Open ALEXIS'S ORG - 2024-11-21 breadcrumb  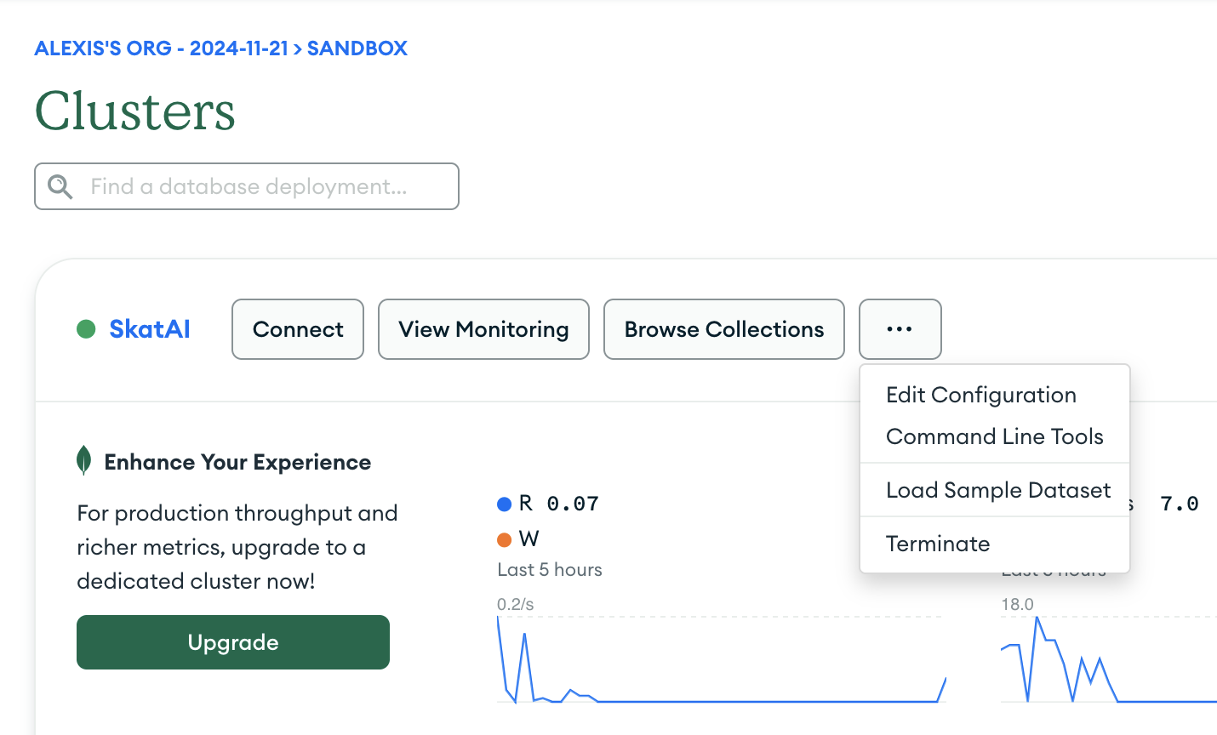pos(160,48)
